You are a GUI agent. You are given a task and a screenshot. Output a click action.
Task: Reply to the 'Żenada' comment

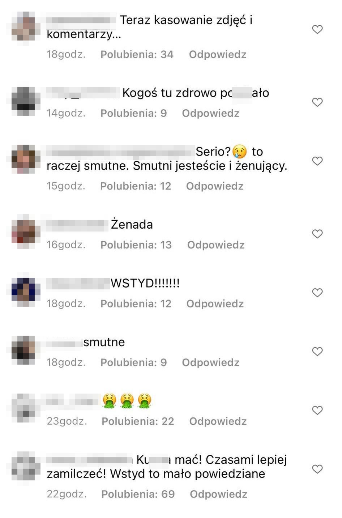(x=216, y=245)
